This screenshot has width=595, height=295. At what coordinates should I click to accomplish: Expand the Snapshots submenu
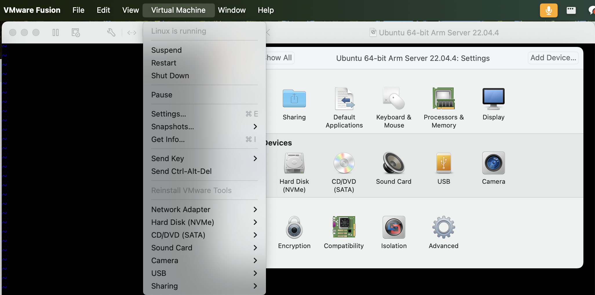tap(204, 127)
